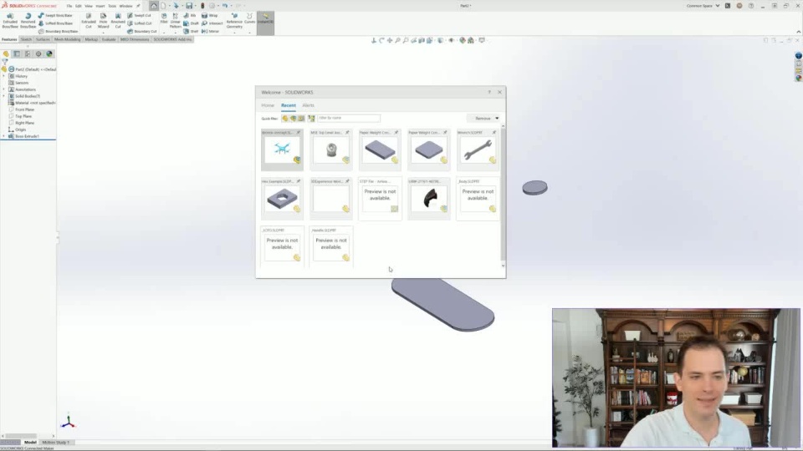
Task: Open the Save dropdown arrow in the title toolbar
Action: pos(195,6)
